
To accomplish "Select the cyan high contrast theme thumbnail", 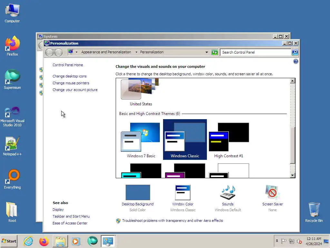I will (141, 170).
